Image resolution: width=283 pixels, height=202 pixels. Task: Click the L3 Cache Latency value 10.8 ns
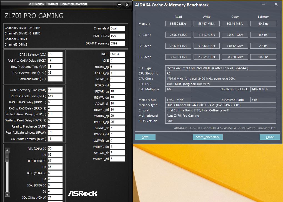coord(263,57)
